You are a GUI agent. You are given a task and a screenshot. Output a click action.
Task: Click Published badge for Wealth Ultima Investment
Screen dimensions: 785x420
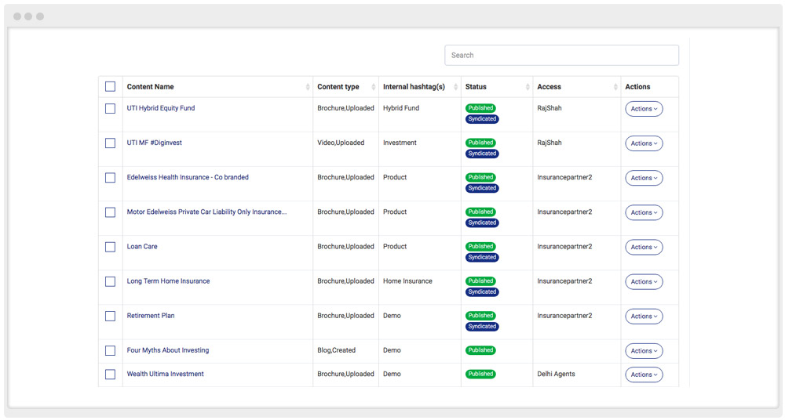[480, 374]
